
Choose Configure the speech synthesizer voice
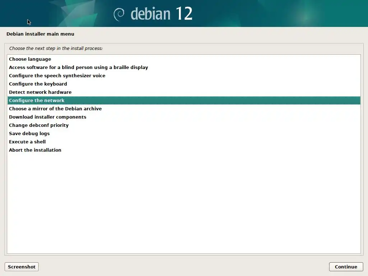[184, 75]
